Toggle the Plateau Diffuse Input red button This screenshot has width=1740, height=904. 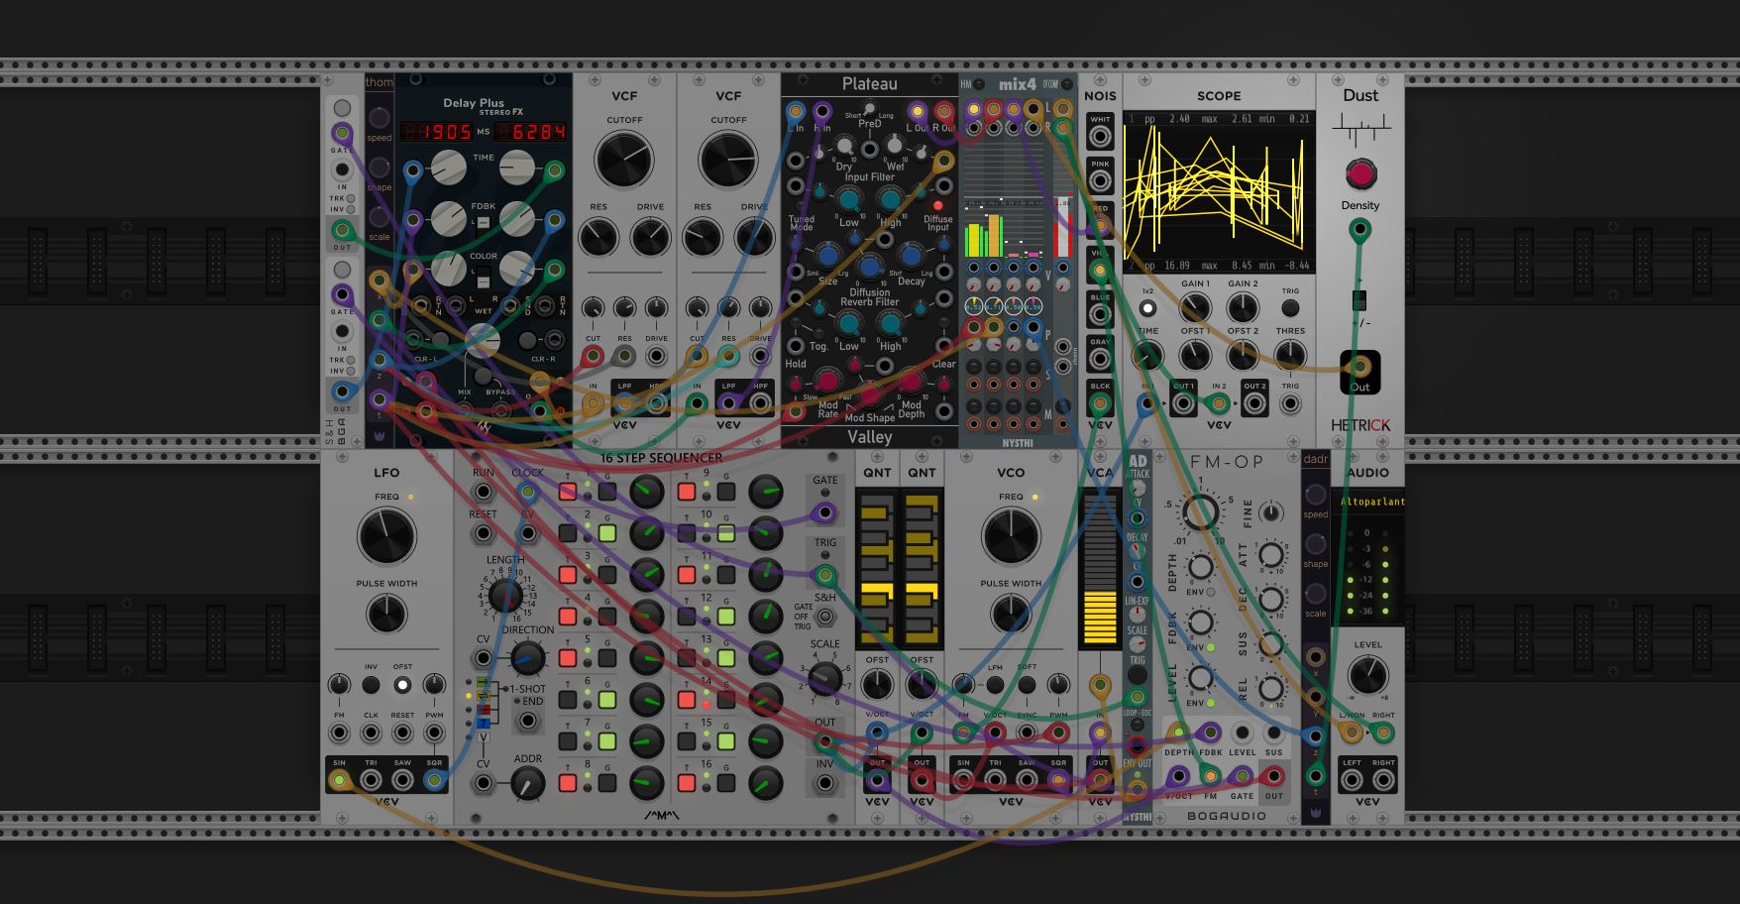pyautogui.click(x=937, y=206)
